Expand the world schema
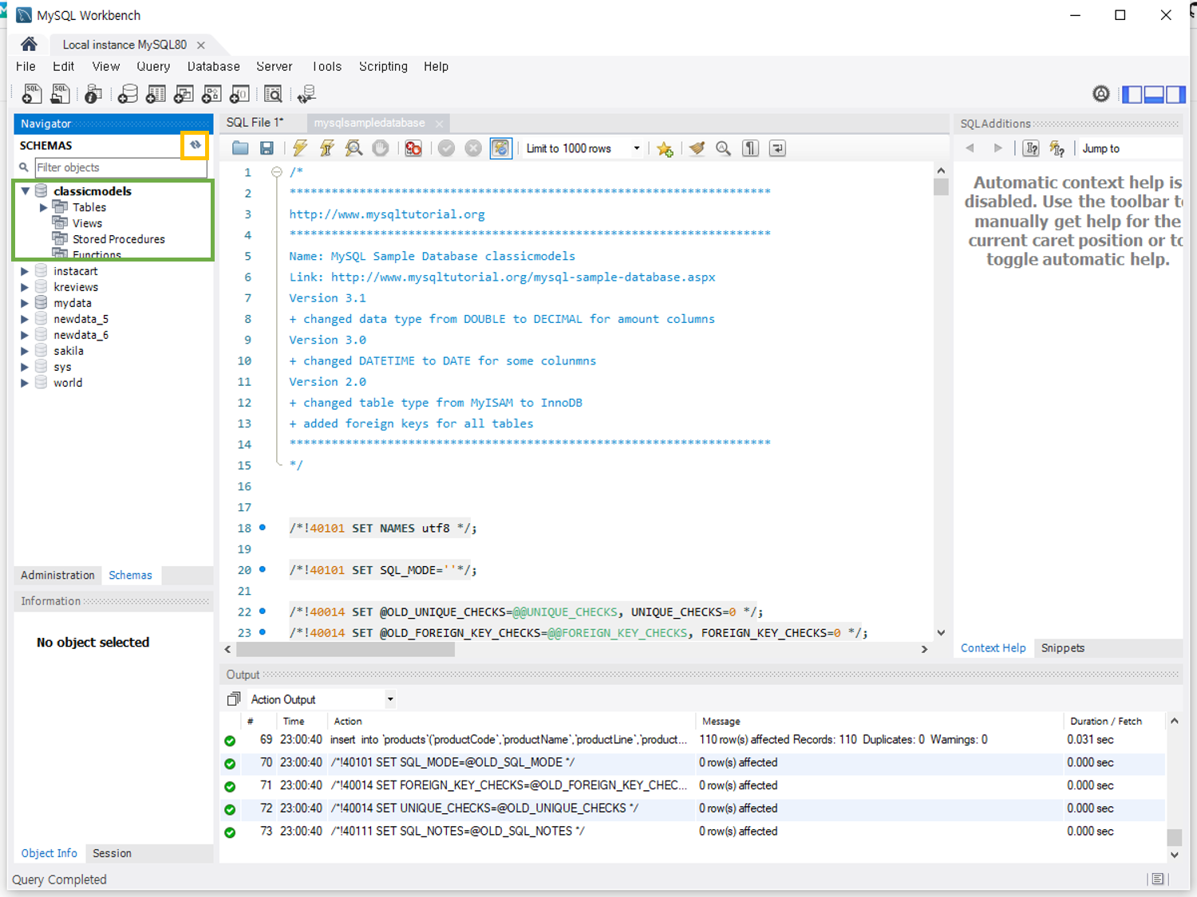The image size is (1197, 897). click(x=25, y=383)
